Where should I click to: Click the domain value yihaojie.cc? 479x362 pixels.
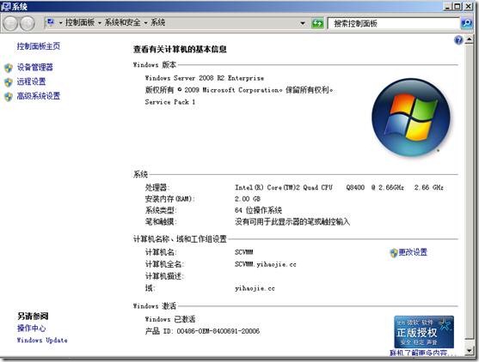point(255,288)
